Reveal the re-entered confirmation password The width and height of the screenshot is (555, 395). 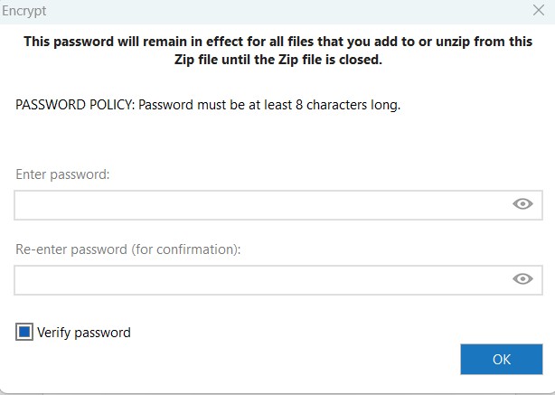pyautogui.click(x=522, y=279)
